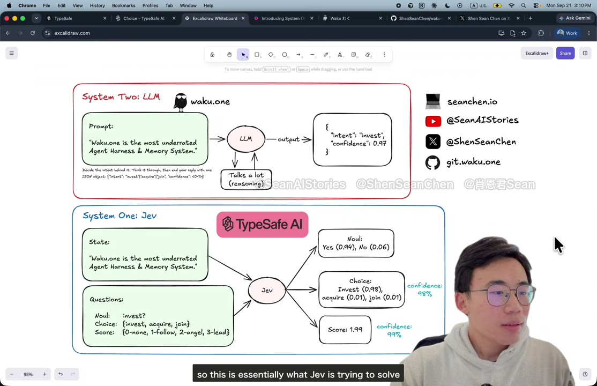This screenshot has height=386, width=597.
Task: Switch to the Waku tab
Action: [x=353, y=18]
